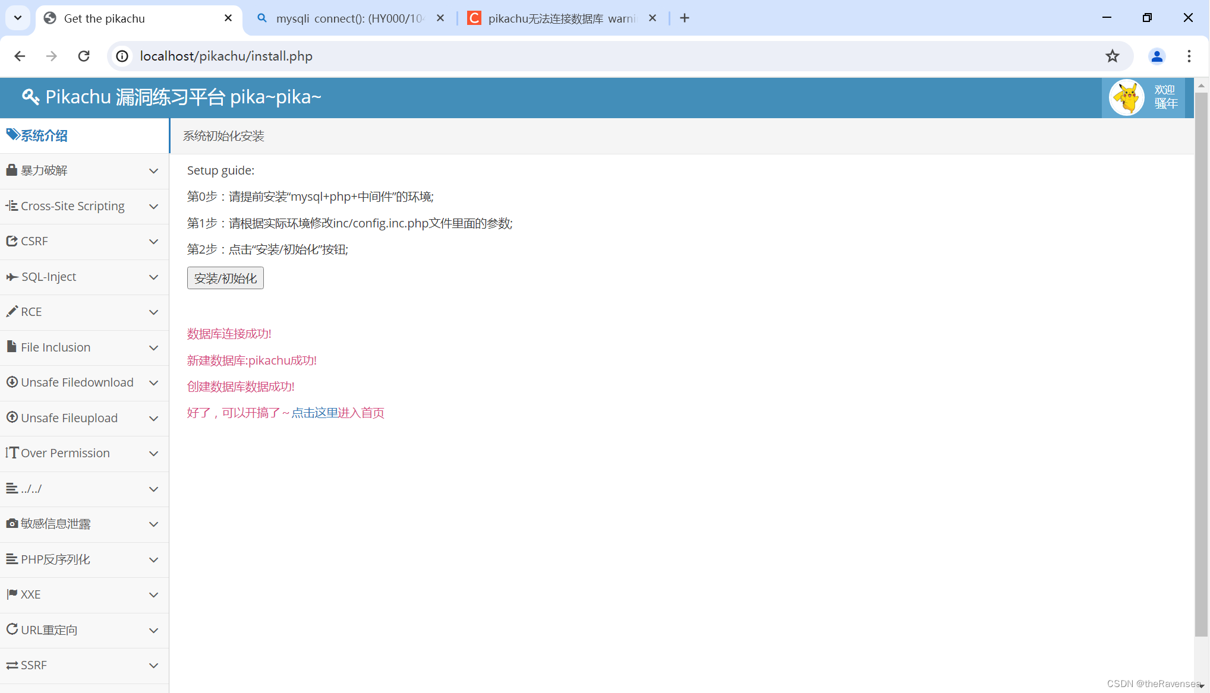Expand the URL重定向 chevron
The width and height of the screenshot is (1210, 693).
click(x=153, y=631)
